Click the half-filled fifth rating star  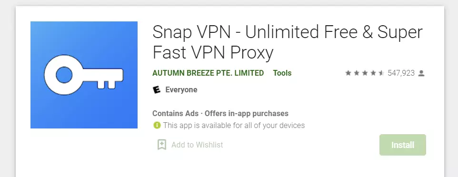[381, 73]
